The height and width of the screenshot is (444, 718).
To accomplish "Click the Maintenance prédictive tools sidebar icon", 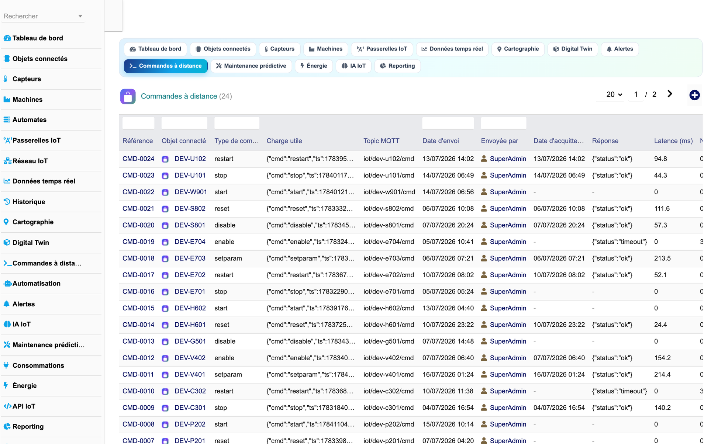I will [7, 345].
